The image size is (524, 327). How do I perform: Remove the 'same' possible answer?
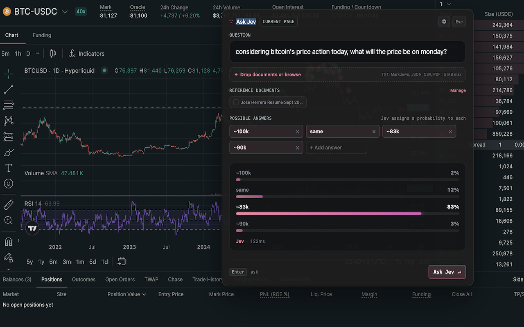pyautogui.click(x=374, y=132)
